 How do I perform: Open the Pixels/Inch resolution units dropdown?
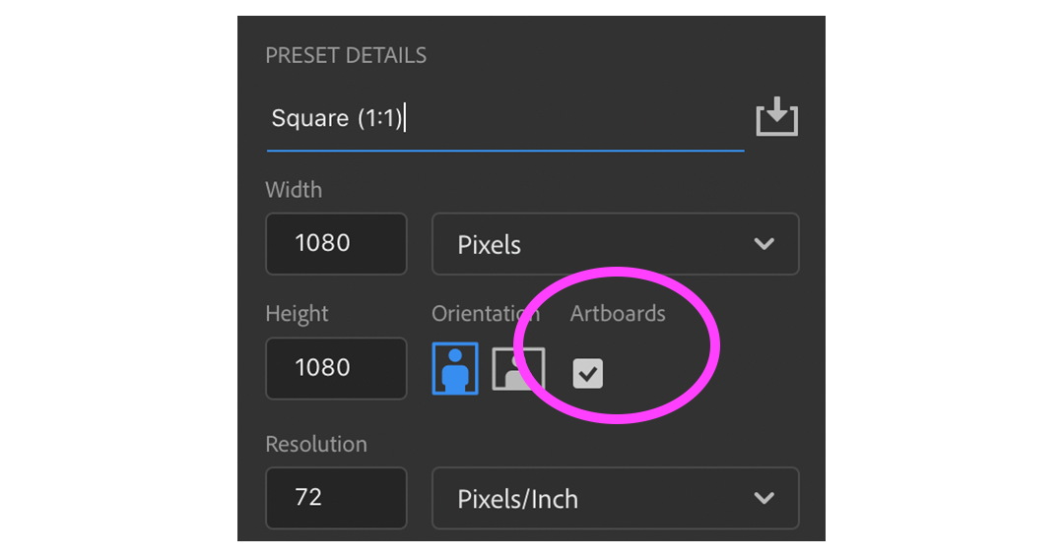(x=616, y=498)
